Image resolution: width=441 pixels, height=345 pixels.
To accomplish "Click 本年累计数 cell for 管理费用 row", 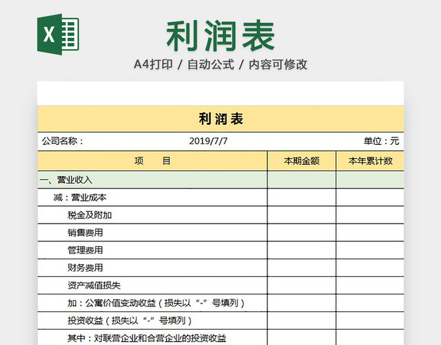I will pyautogui.click(x=370, y=250).
